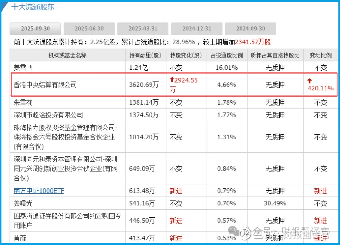The height and width of the screenshot is (245, 340).
Task: Click red up arrow beside 2924.55万
Action: pos(172,80)
